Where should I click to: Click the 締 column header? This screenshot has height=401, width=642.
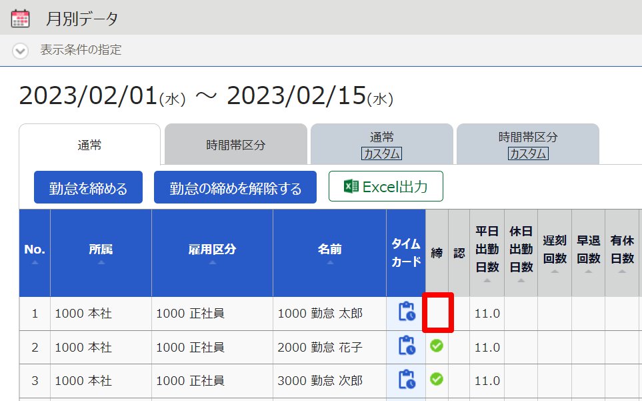(437, 253)
